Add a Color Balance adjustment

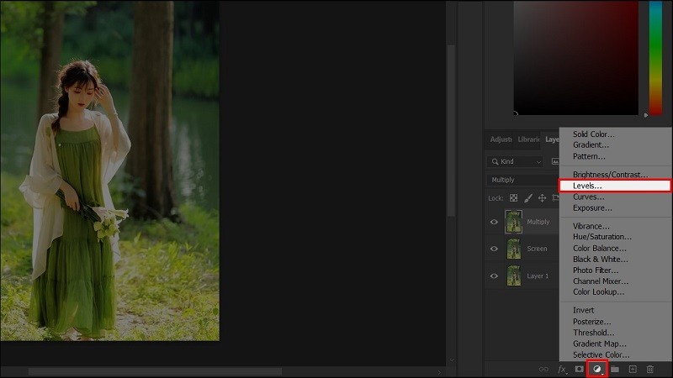click(600, 248)
